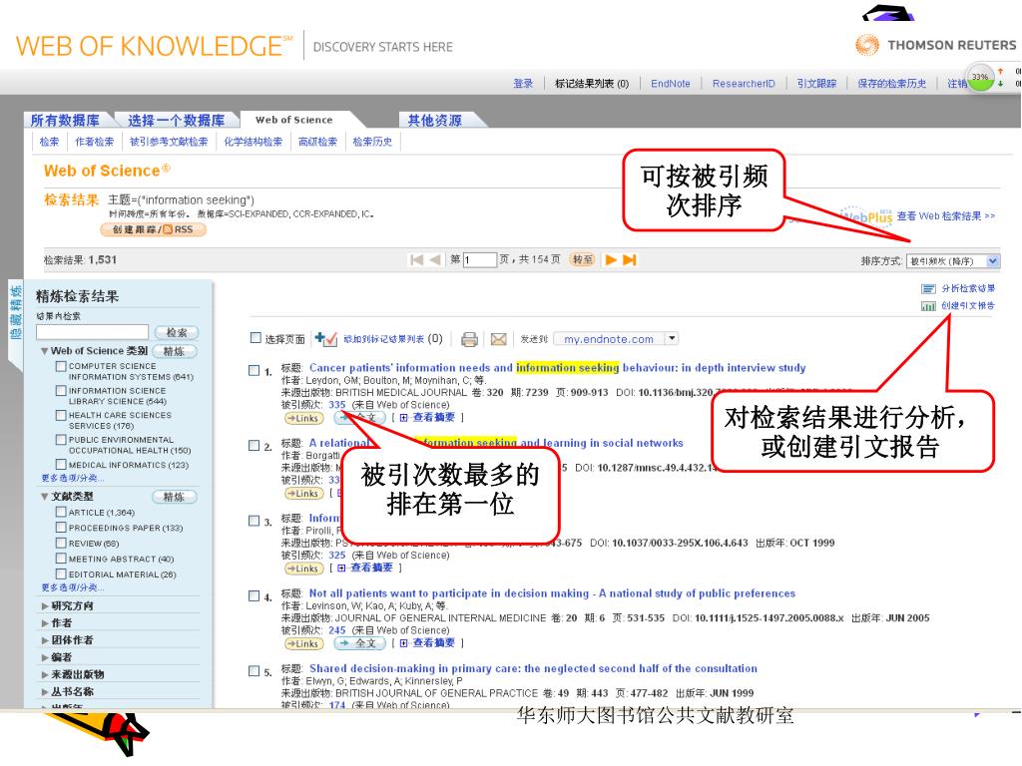The width and height of the screenshot is (1022, 766).
Task: Select the whole page checkbox
Action: click(x=255, y=338)
